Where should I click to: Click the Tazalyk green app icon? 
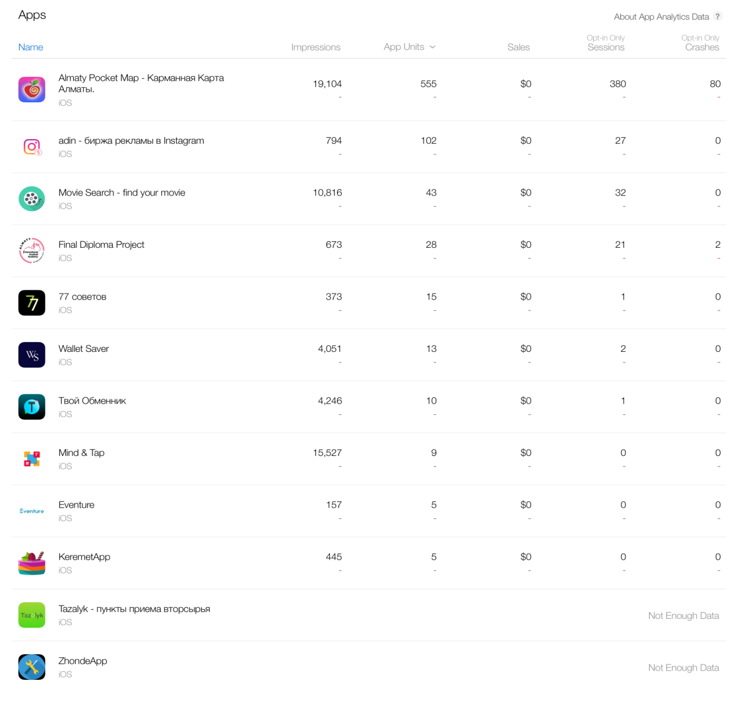coord(31,615)
